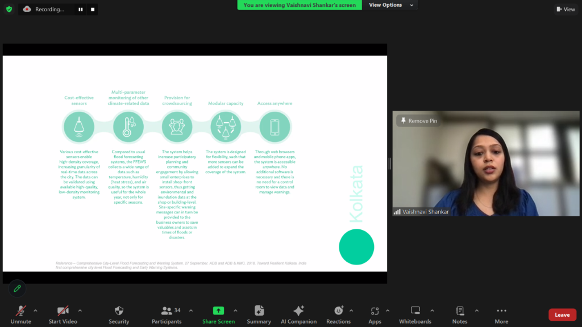The height and width of the screenshot is (327, 582).
Task: Pause the recording
Action: click(x=80, y=10)
